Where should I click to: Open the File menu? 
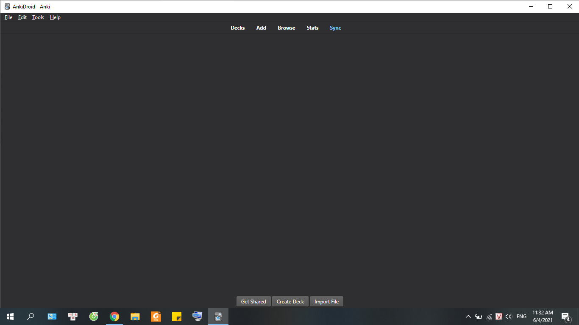pos(8,17)
